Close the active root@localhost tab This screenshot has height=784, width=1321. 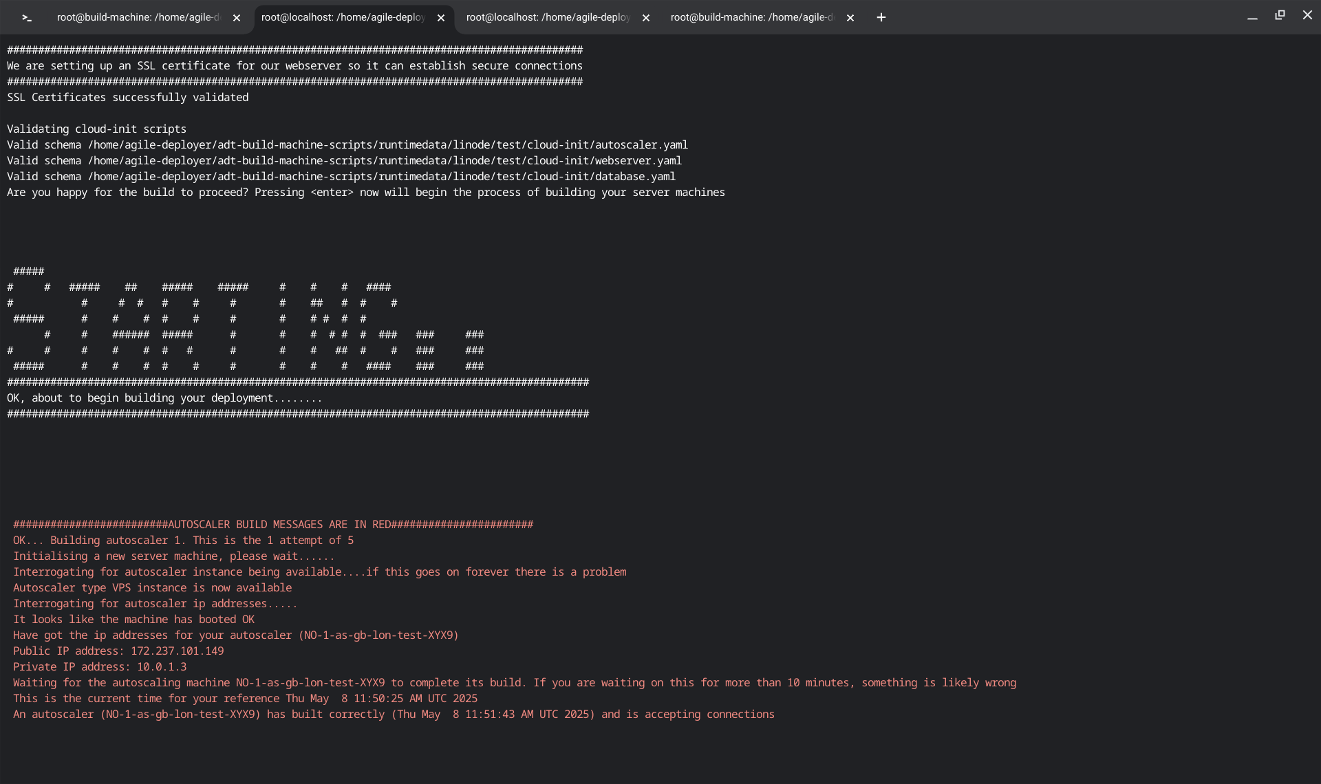click(441, 19)
